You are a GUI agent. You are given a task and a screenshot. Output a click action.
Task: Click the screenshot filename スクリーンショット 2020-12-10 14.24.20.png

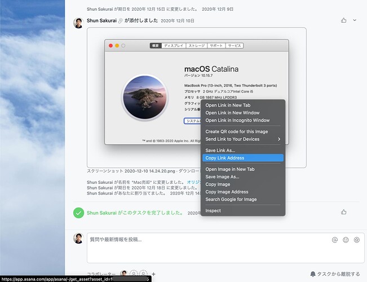click(131, 171)
